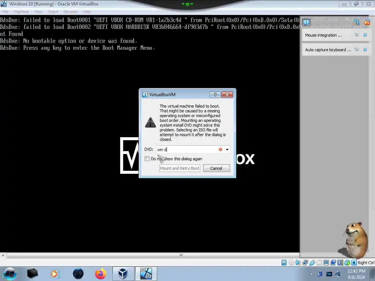Click the volume tray icon
This screenshot has width=375, height=281.
click(338, 274)
